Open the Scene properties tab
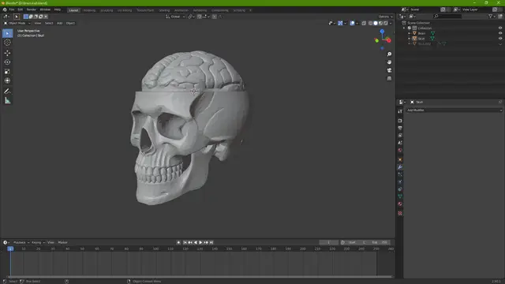Viewport: 505px width, 284px height. (400, 143)
